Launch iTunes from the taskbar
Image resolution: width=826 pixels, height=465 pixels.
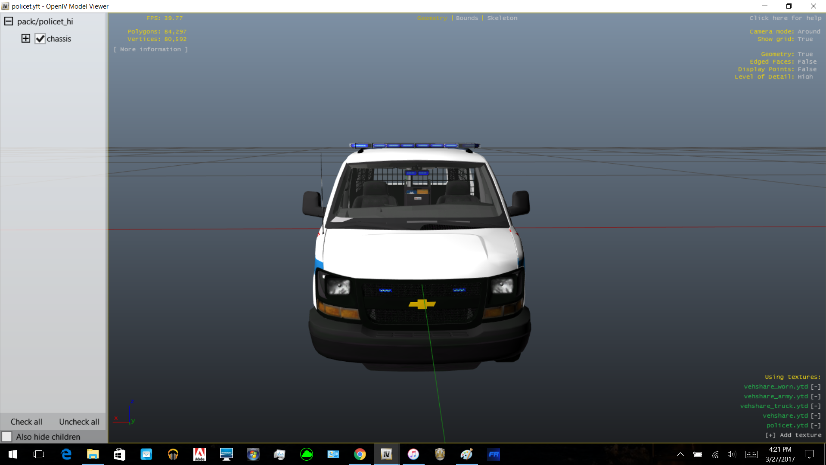413,454
